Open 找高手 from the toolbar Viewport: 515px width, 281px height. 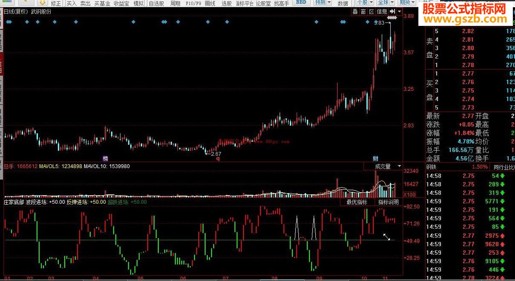tap(281, 3)
